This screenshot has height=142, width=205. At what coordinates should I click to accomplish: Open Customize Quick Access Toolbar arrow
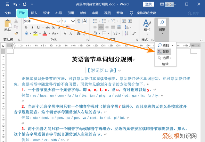coord(32,4)
